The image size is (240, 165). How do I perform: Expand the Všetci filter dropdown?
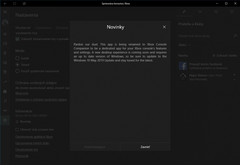(x=185, y=45)
